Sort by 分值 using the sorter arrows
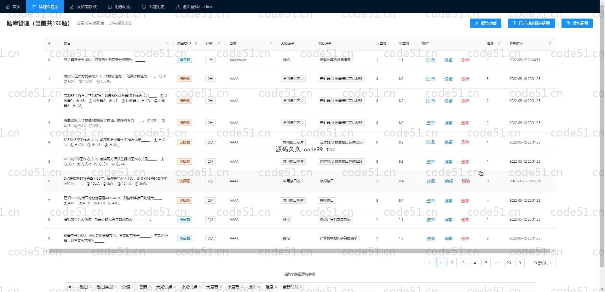 (x=219, y=43)
